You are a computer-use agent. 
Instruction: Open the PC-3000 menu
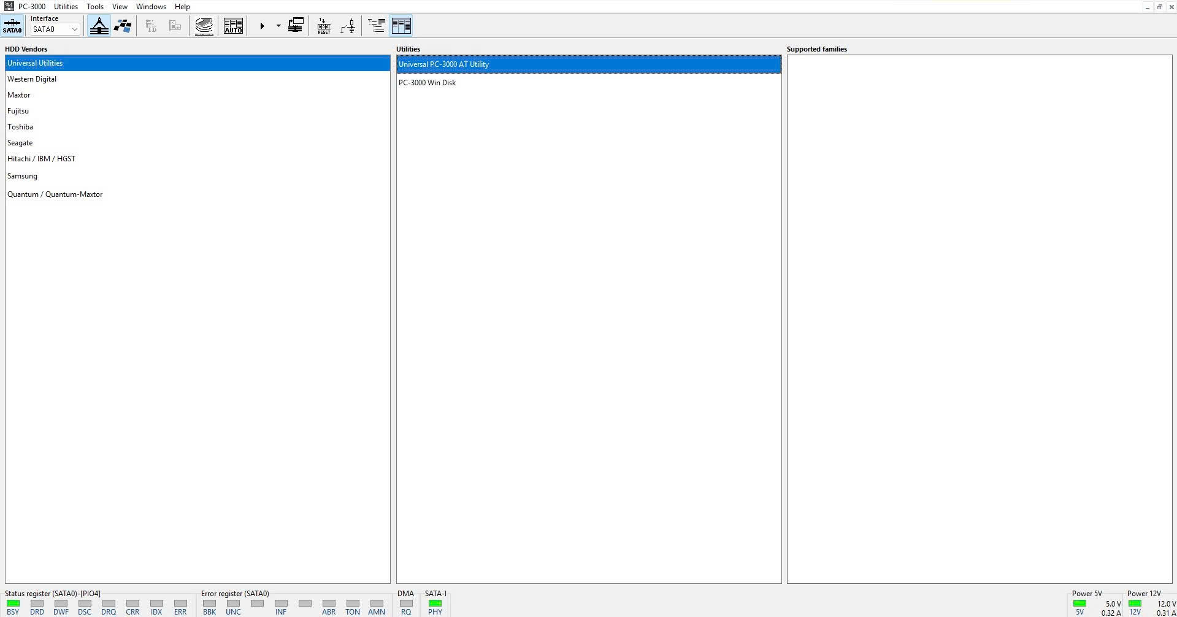click(x=32, y=7)
